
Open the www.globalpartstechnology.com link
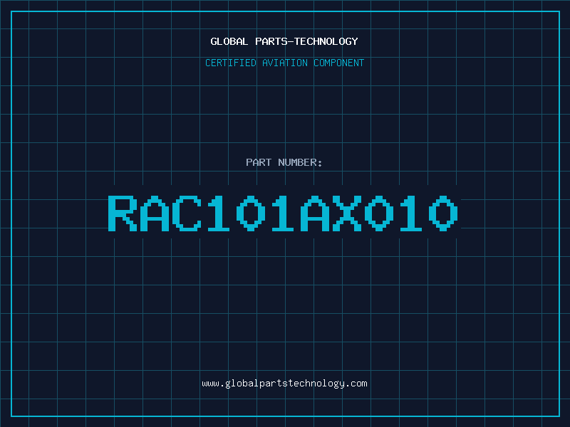pos(284,384)
